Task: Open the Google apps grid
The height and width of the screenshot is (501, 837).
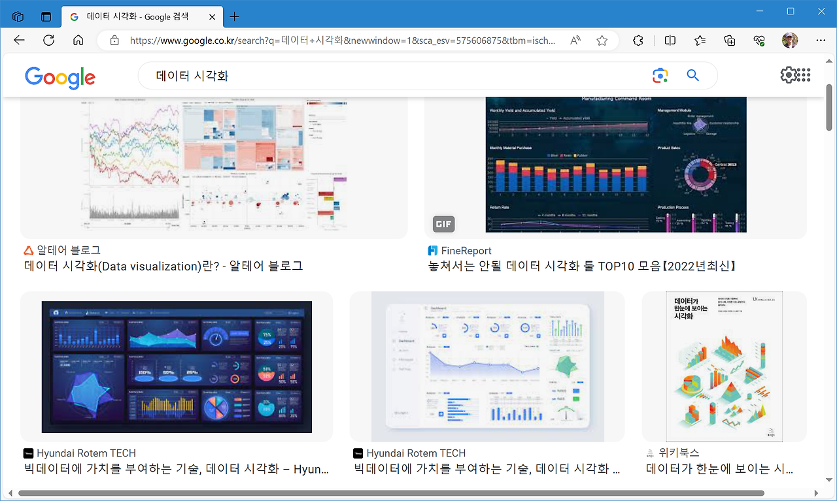Action: [804, 75]
